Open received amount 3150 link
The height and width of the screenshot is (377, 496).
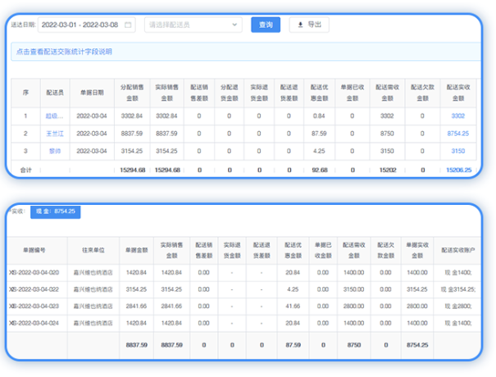[458, 151]
